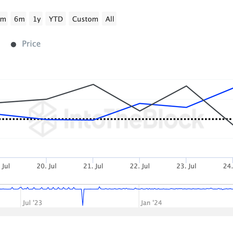Open the Custom date range picker
The height and width of the screenshot is (233, 233).
[85, 19]
